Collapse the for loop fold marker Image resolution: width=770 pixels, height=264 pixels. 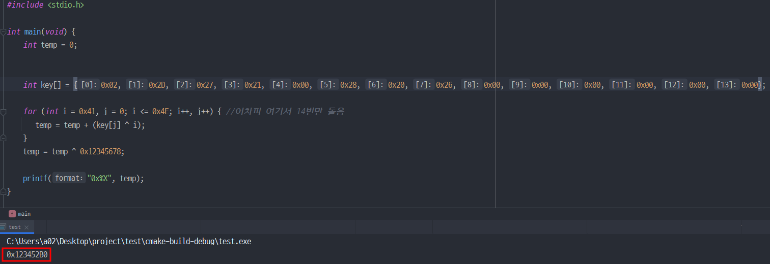coord(3,111)
